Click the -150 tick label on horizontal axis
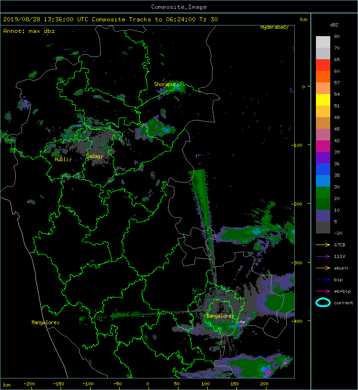 tap(58, 384)
